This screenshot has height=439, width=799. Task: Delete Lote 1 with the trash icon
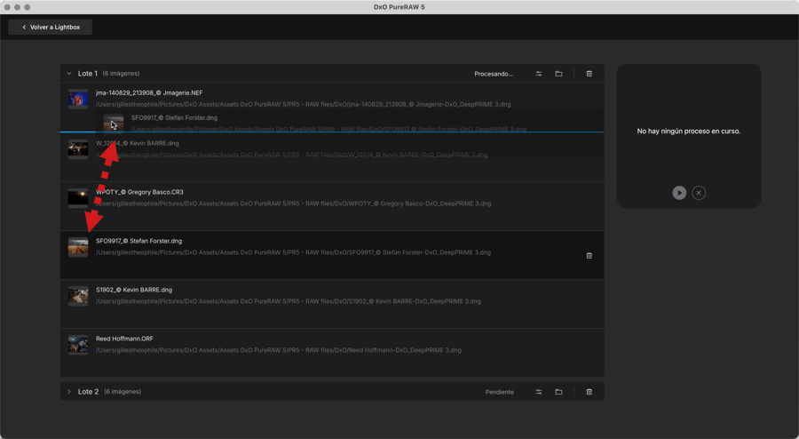click(589, 74)
